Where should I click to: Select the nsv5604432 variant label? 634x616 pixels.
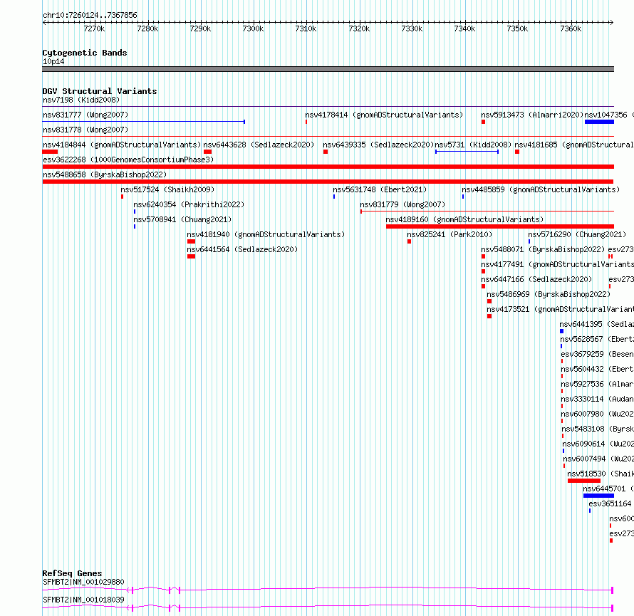click(x=597, y=369)
